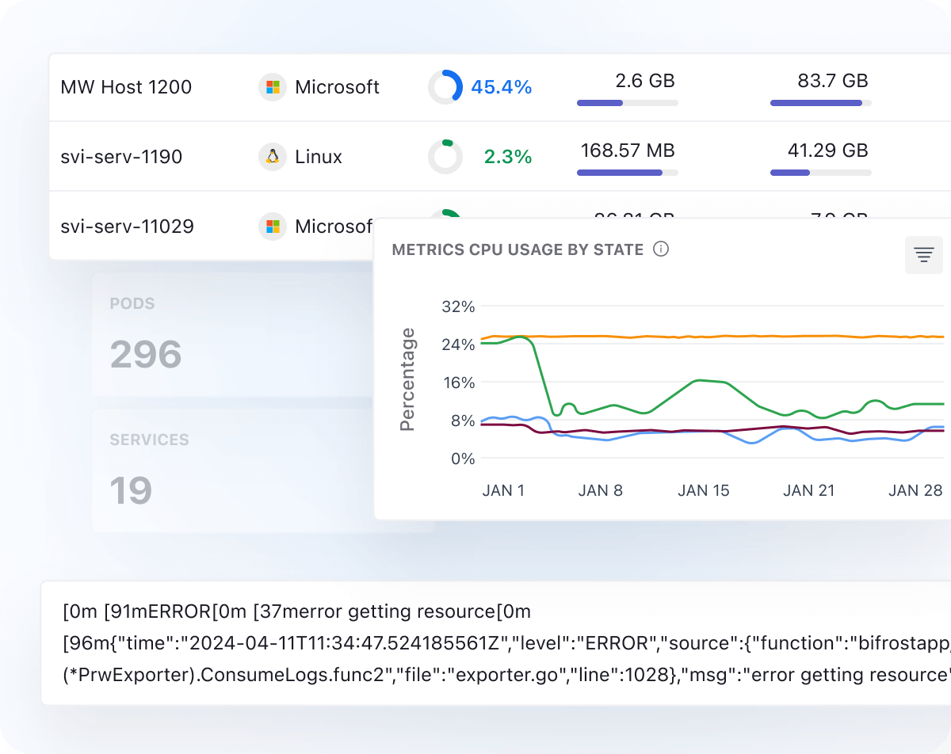
Task: Click the 16% y-axis label
Action: (457, 383)
